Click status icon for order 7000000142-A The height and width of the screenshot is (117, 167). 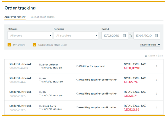[77, 107]
